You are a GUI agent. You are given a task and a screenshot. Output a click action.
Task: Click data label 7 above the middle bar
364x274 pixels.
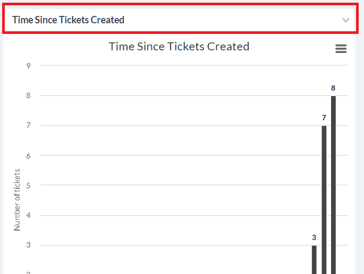point(324,118)
